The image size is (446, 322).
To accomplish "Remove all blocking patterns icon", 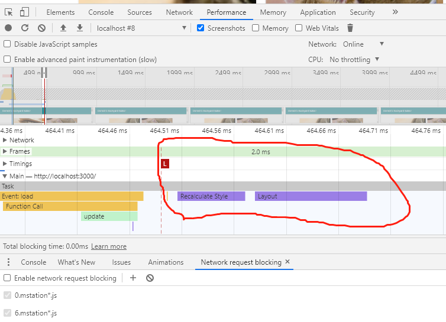I will pos(150,278).
